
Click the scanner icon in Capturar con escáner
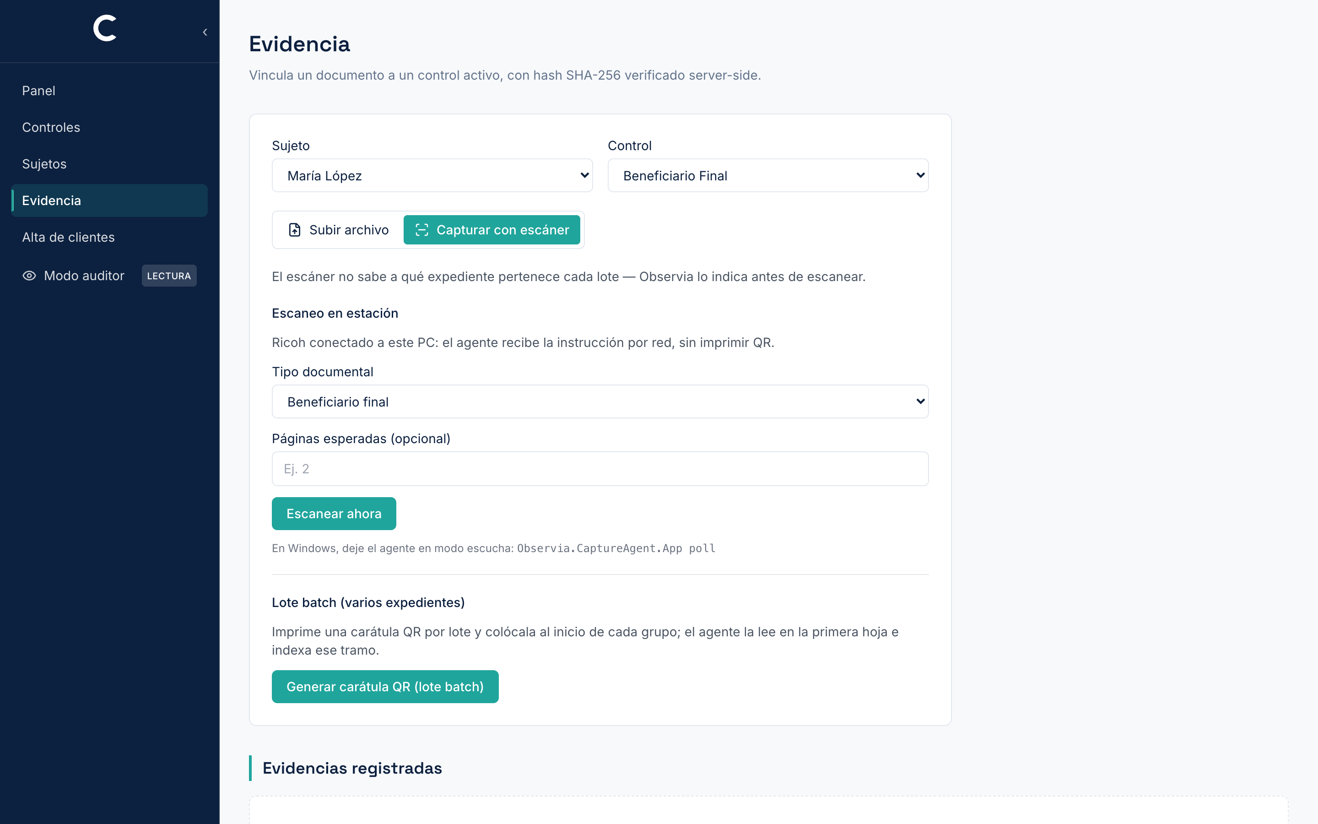point(422,230)
